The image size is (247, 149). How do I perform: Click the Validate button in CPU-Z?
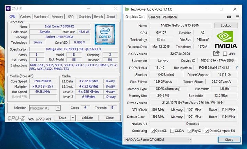tap(87, 118)
